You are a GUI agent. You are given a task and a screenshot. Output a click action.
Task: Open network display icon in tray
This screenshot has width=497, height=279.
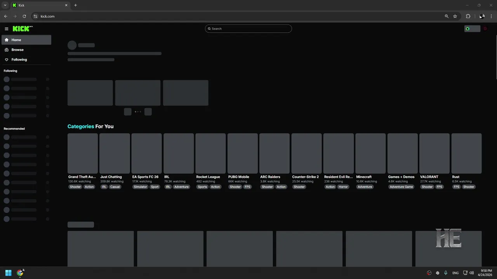(465, 273)
